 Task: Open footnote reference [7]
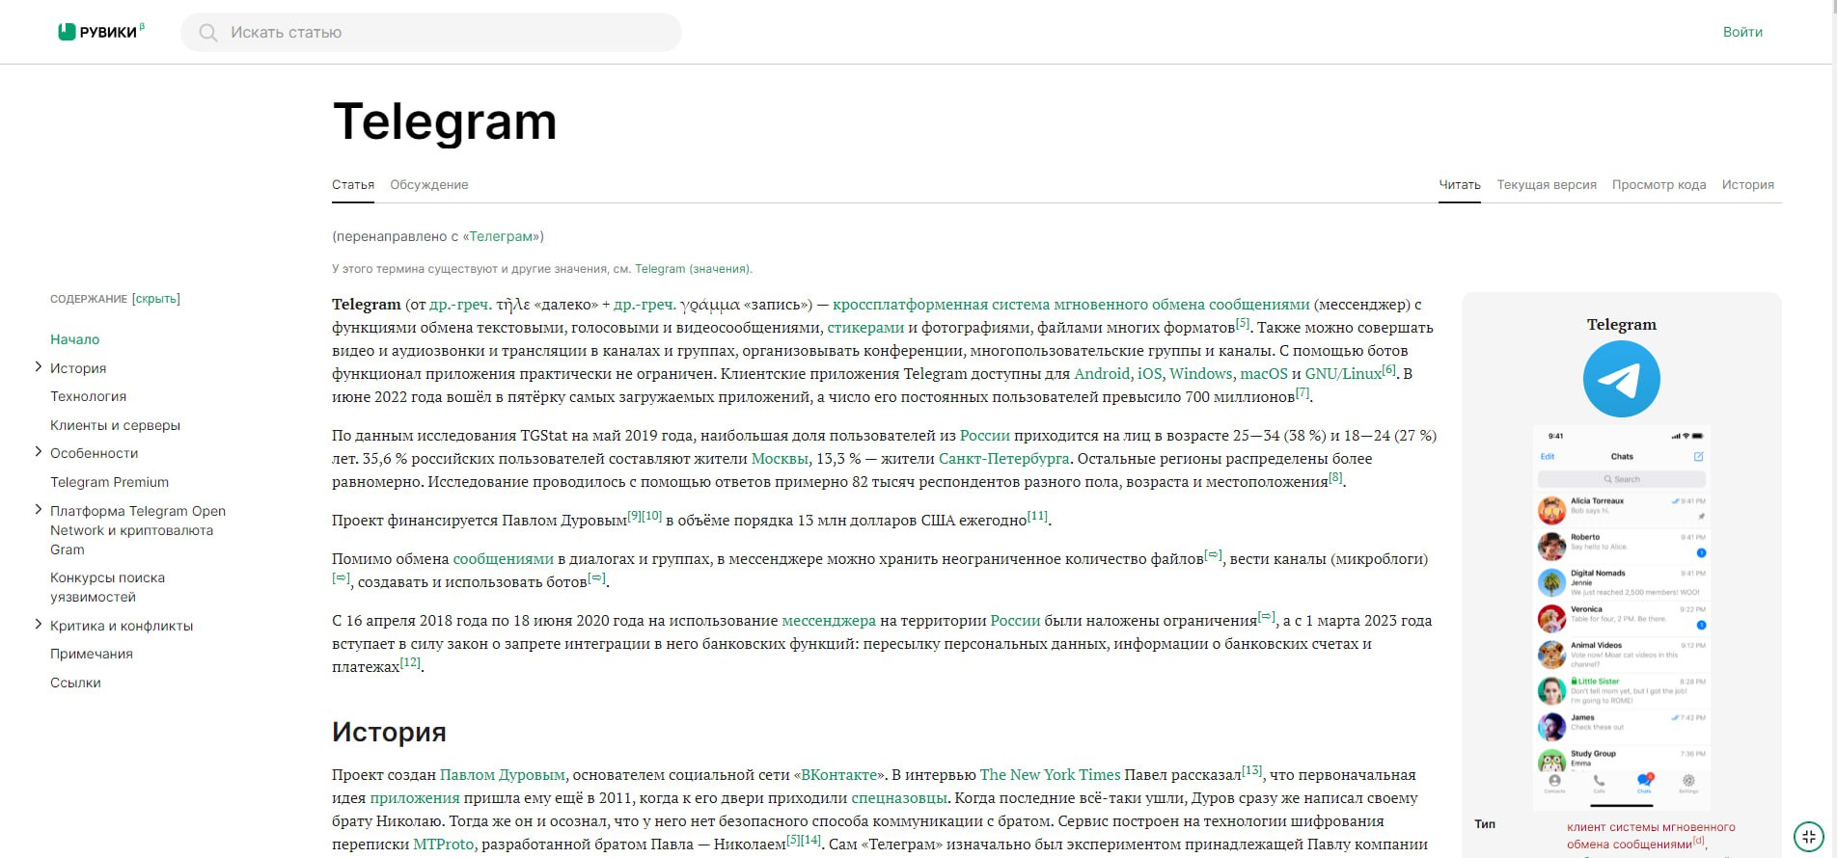[1302, 392]
